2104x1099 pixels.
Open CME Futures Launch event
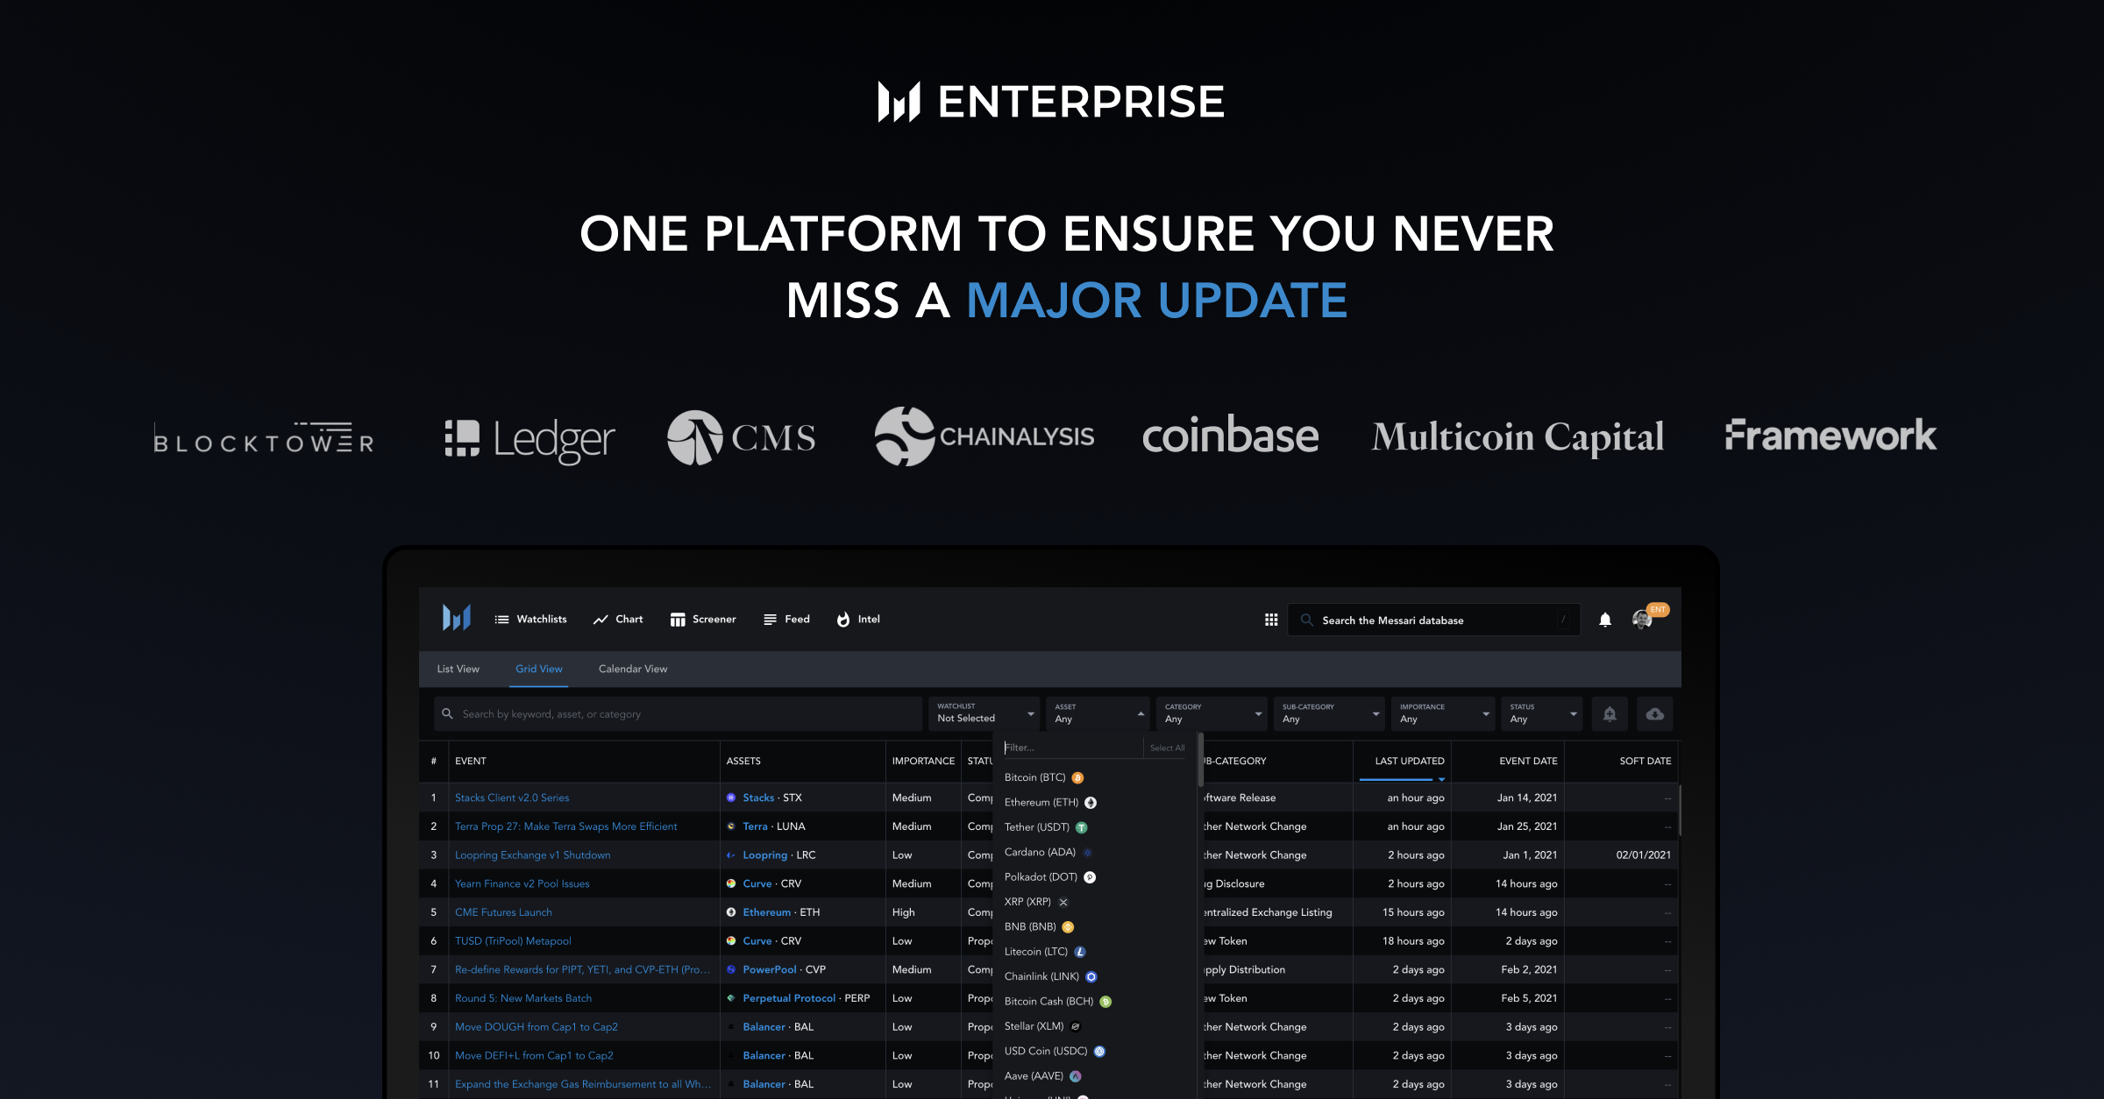coord(503,912)
